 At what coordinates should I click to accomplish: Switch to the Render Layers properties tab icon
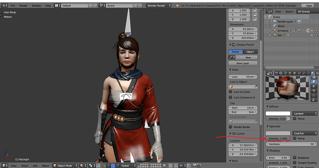[x=281, y=73]
